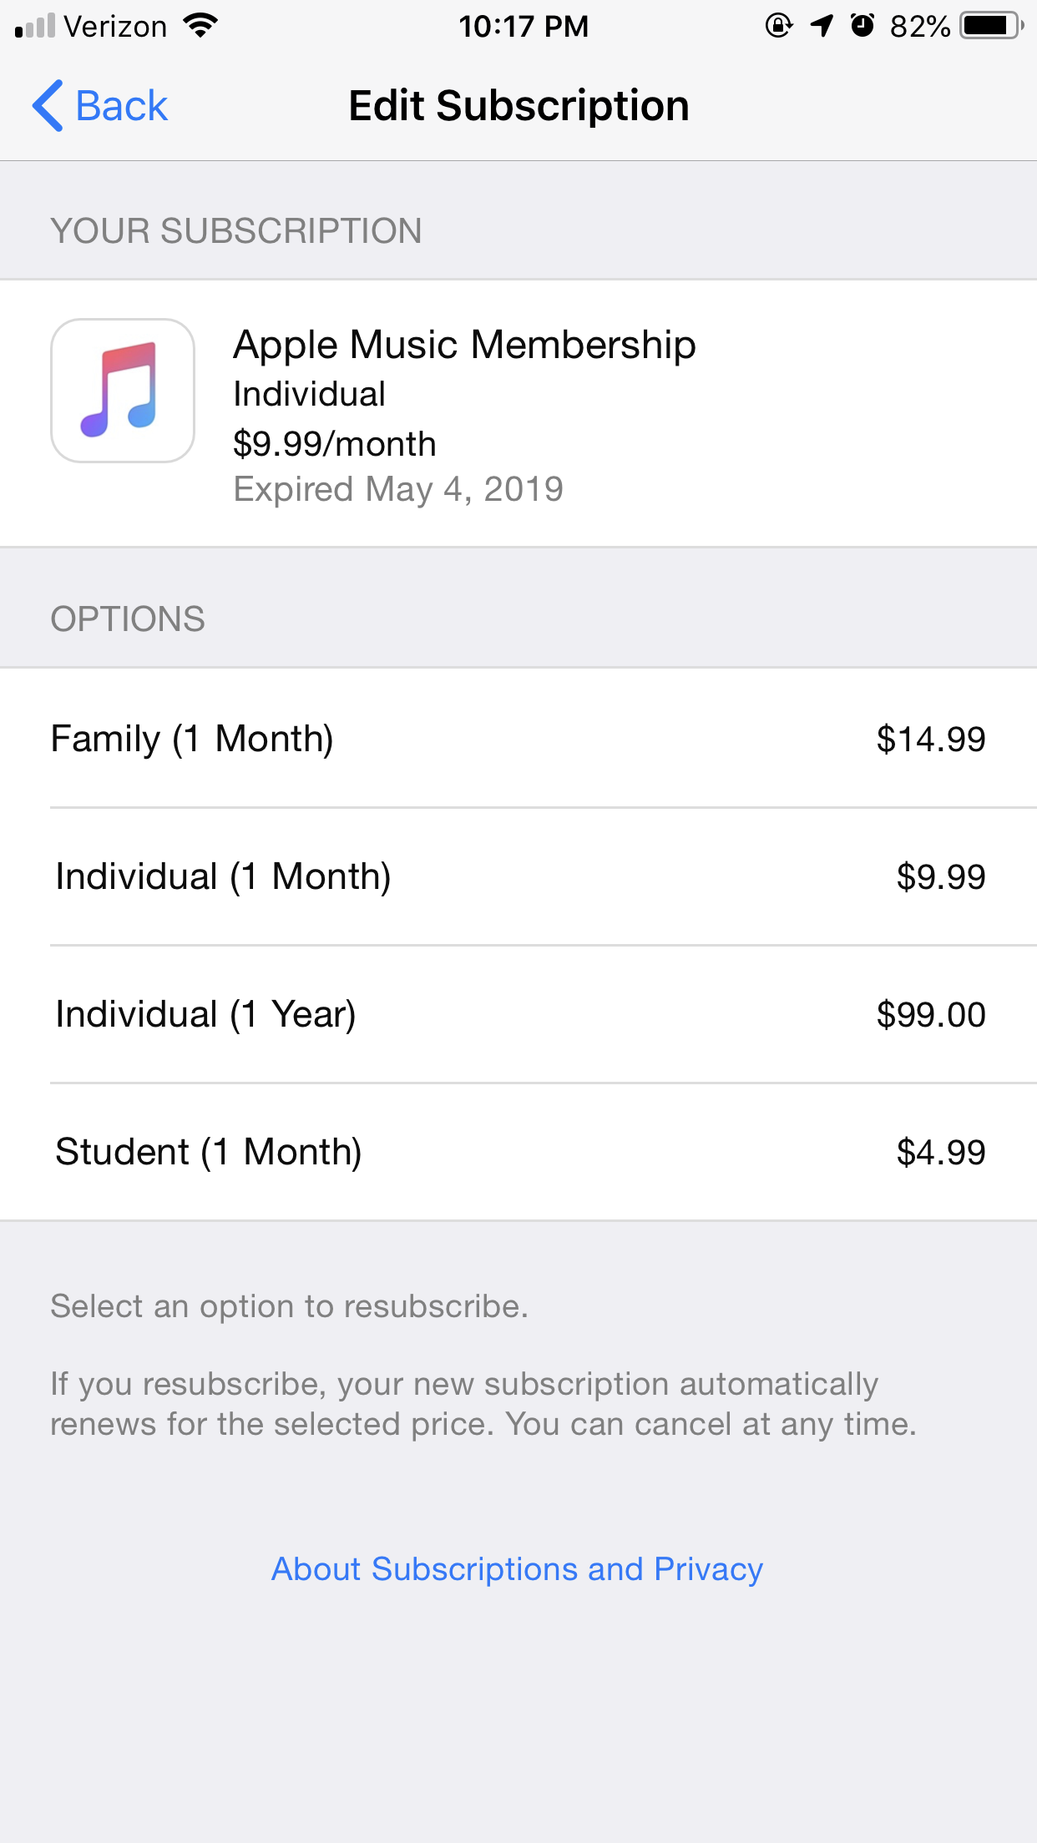Open About Subscriptions and Privacy link

click(x=518, y=1569)
